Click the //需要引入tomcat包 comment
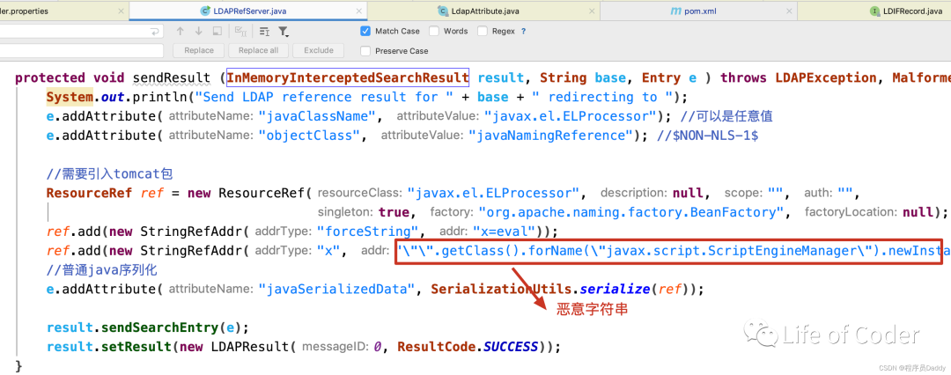This screenshot has width=951, height=375. pos(110,174)
